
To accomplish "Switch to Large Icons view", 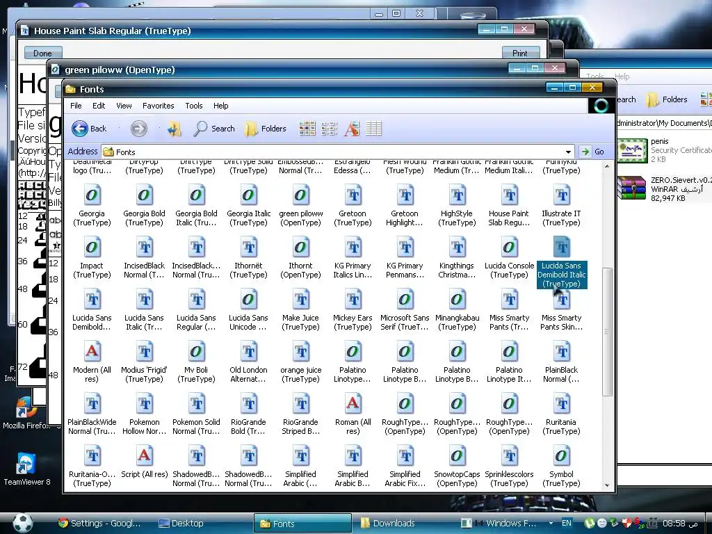I will (x=307, y=129).
